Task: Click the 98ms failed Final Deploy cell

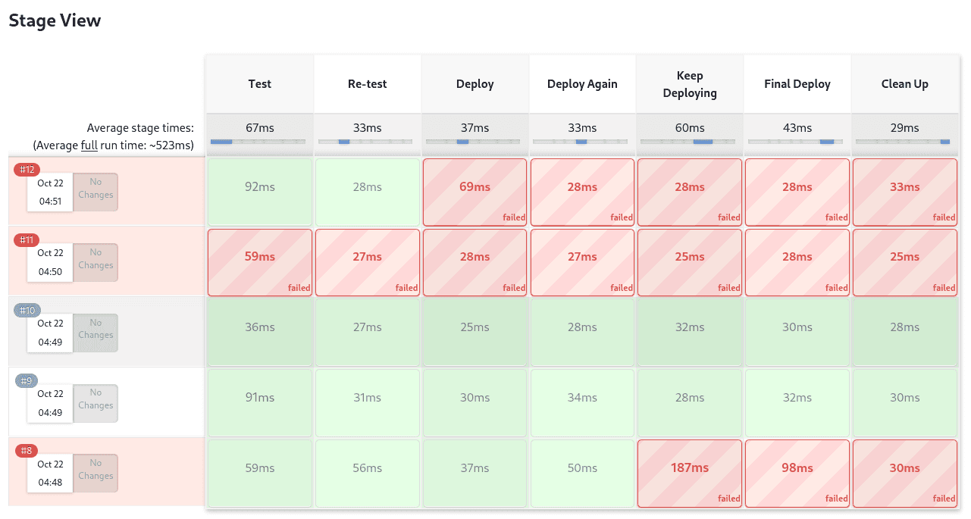Action: [797, 474]
